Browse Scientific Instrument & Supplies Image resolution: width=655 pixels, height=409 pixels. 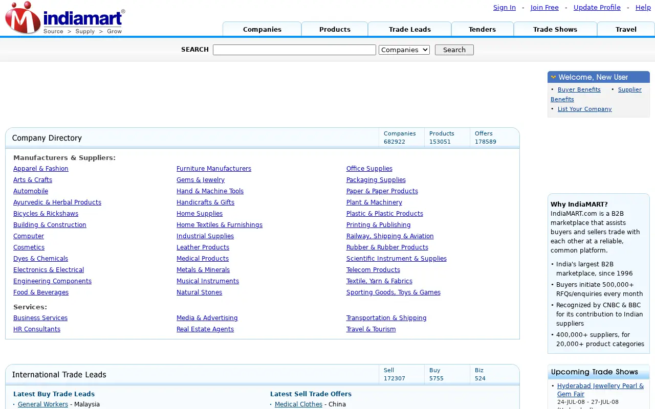coord(397,259)
